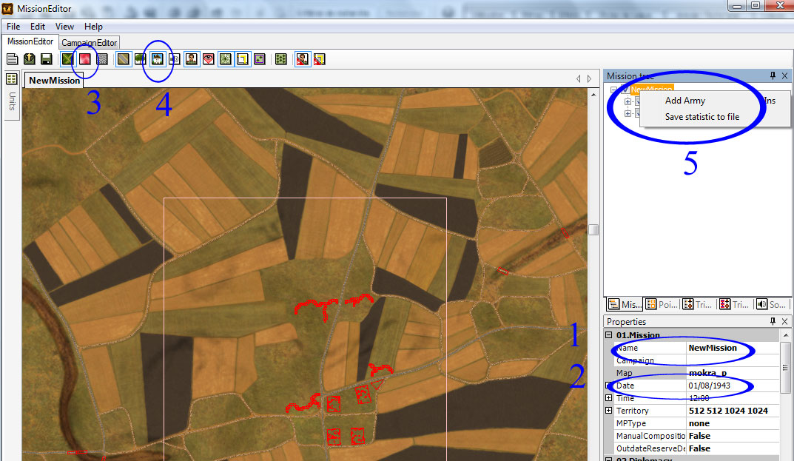The width and height of the screenshot is (794, 461).
Task: Click the red square toolbar icon
Action: point(86,59)
